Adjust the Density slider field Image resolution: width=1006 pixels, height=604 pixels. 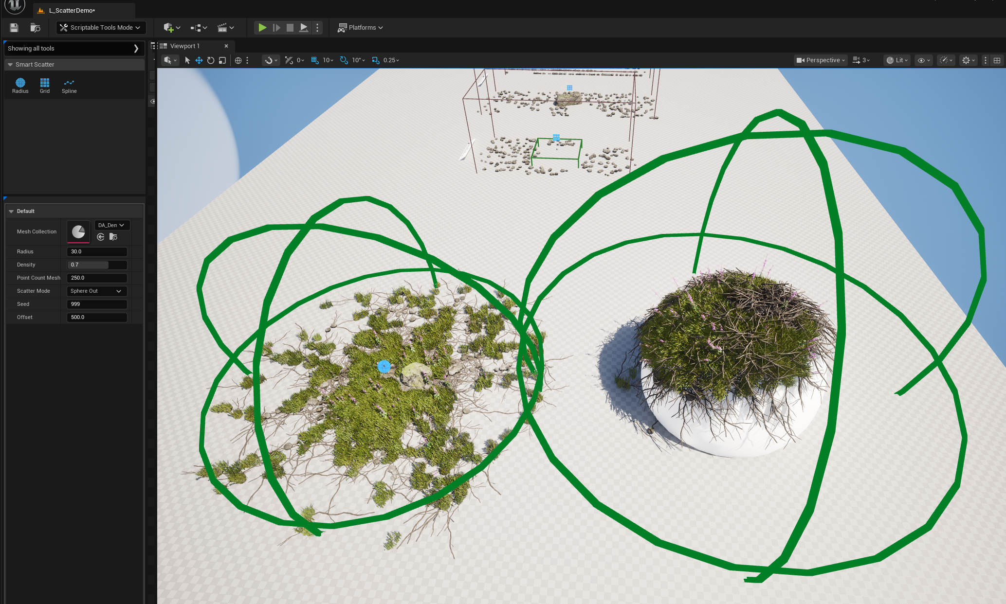[96, 265]
